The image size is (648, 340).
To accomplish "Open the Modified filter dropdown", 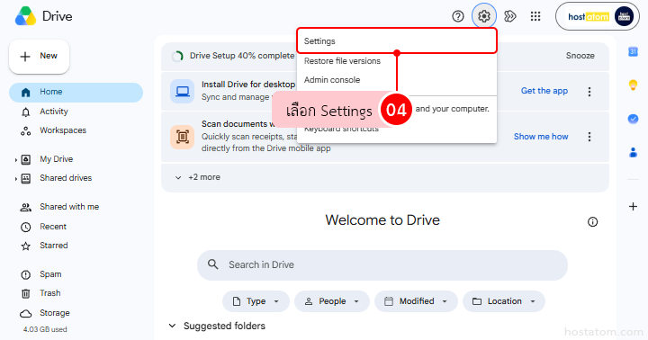I will coord(416,301).
